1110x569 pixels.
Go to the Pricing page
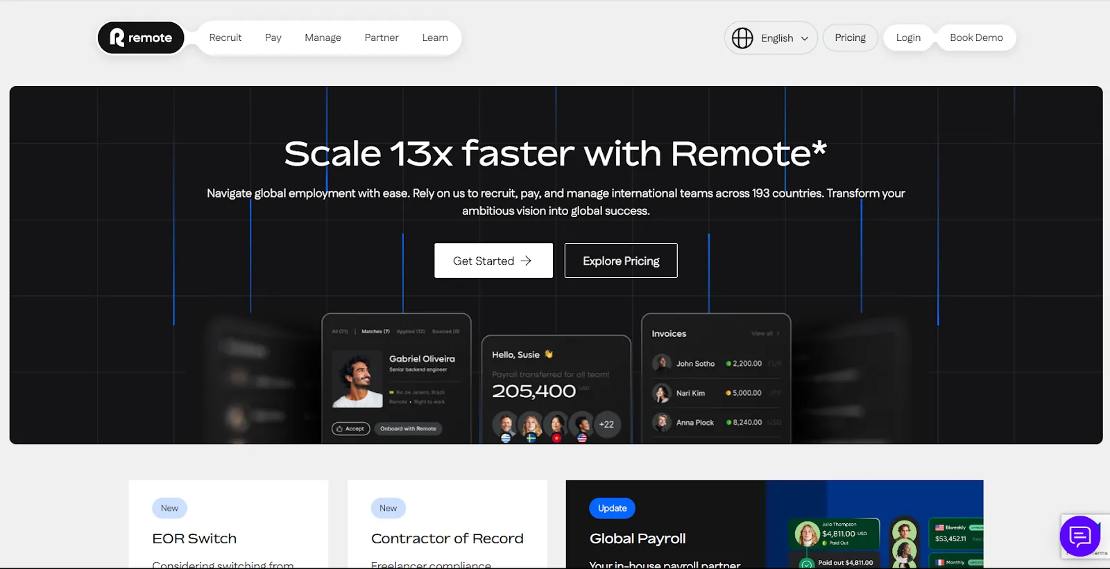point(850,37)
